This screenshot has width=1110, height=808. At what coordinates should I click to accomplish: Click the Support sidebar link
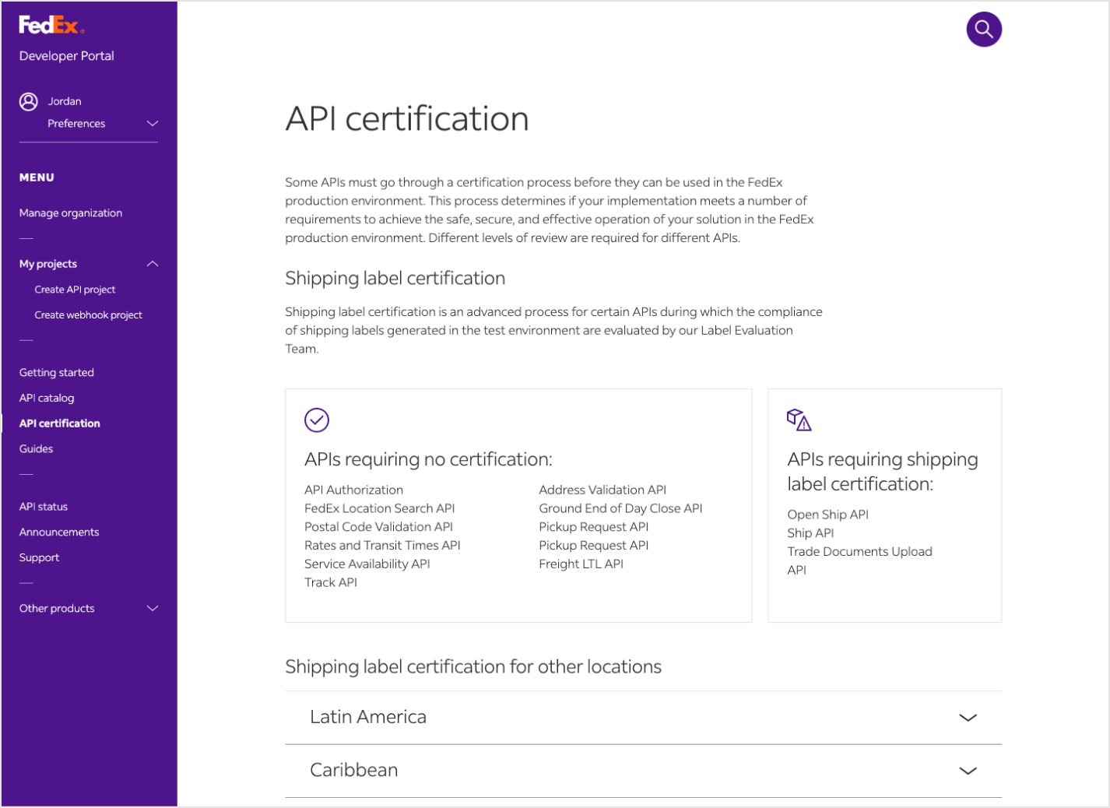click(x=40, y=558)
